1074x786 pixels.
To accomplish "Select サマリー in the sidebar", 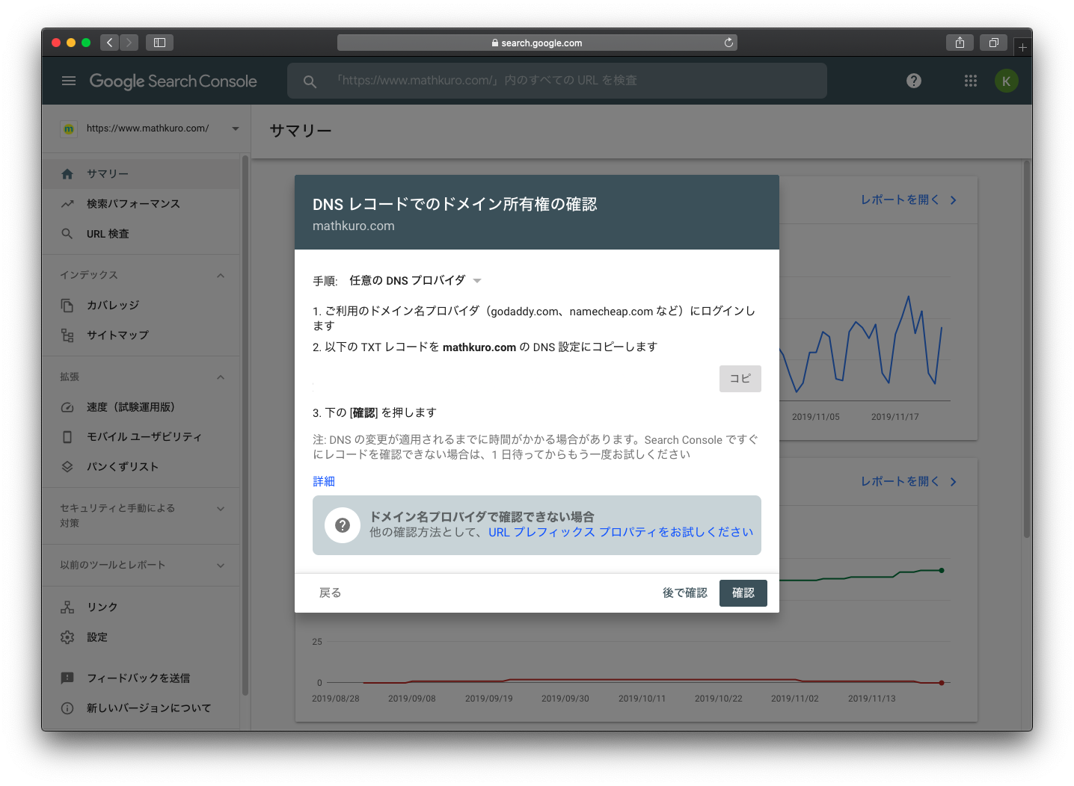I will click(x=141, y=174).
